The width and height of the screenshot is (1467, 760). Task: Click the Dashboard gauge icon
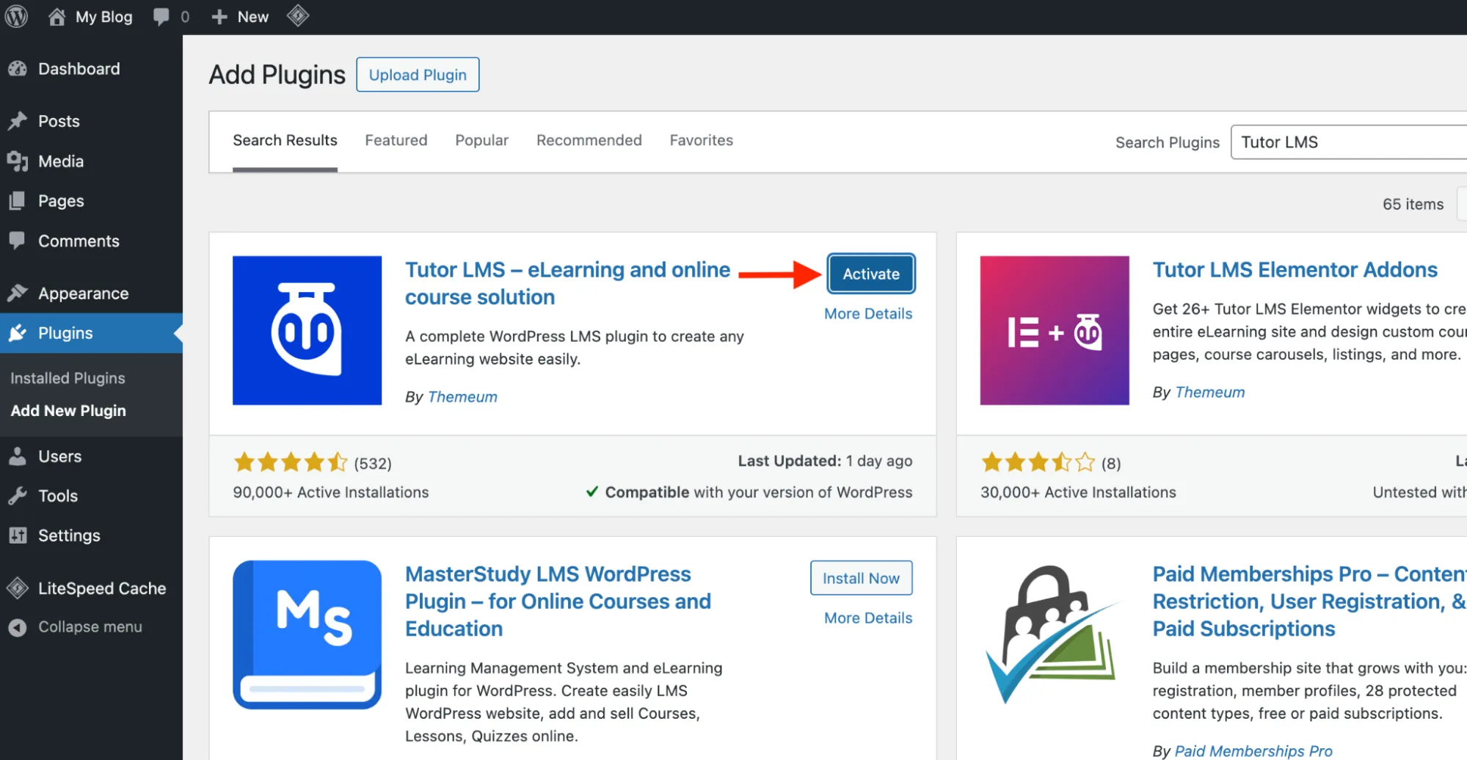point(18,68)
